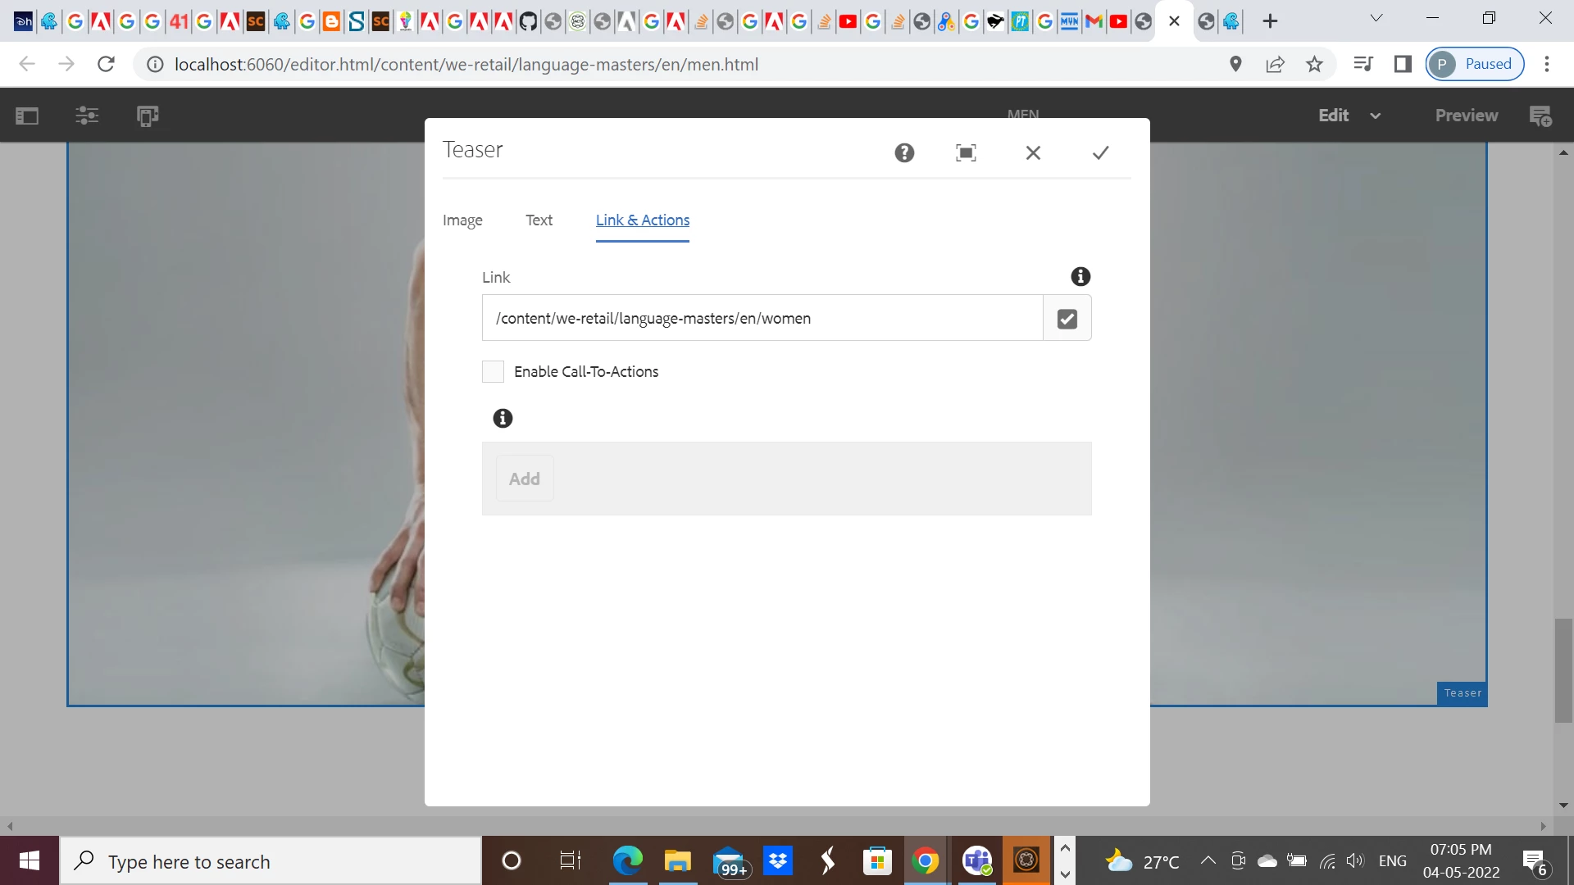Confirm Teaser dialog with the checkmark

[1100, 152]
